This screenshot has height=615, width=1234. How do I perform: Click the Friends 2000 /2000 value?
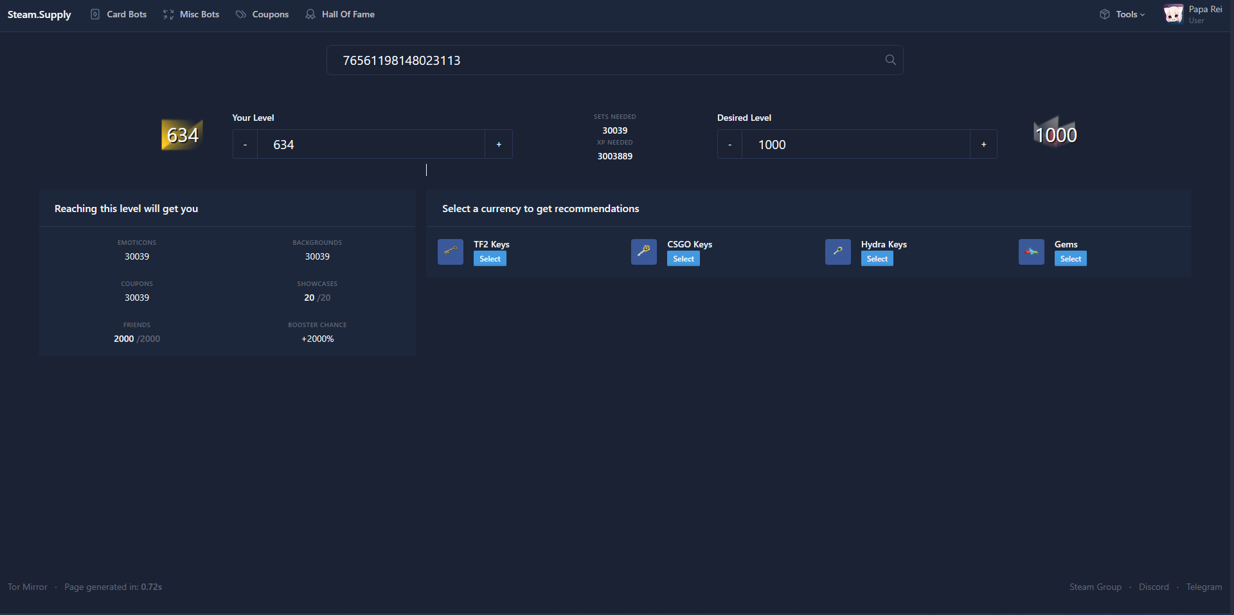[x=137, y=339]
